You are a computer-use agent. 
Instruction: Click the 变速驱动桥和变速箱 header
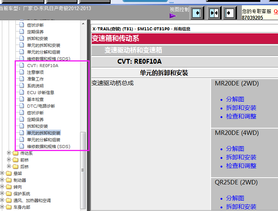point(185,50)
